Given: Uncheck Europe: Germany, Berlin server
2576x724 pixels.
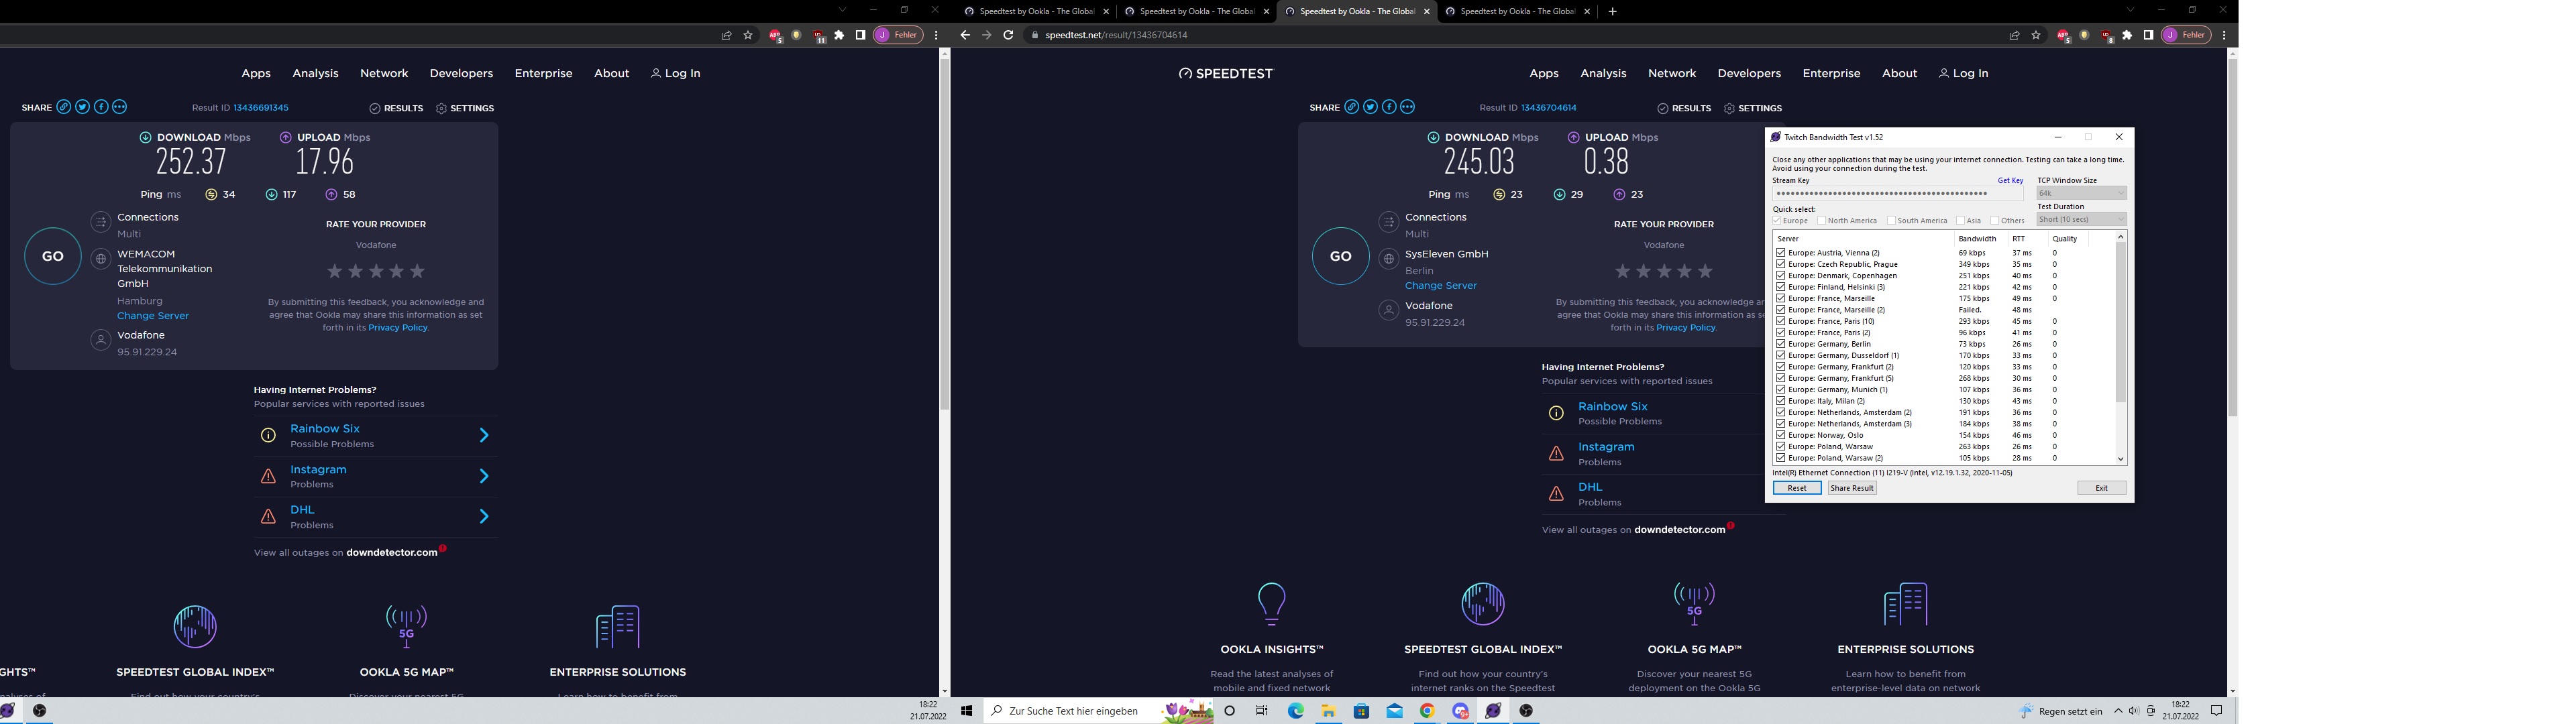Looking at the screenshot, I should click(x=1780, y=344).
